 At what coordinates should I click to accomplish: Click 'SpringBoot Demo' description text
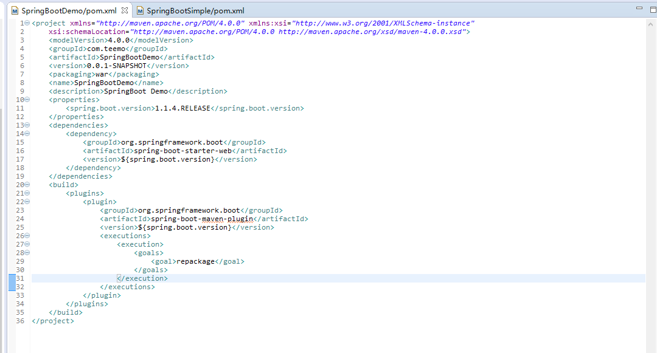(136, 91)
